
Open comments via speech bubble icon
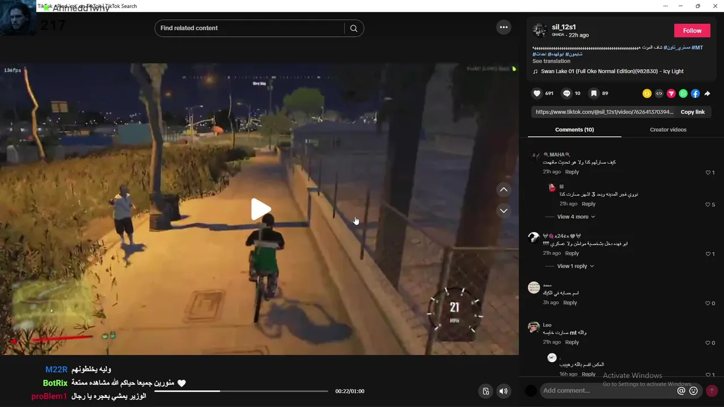pyautogui.click(x=566, y=93)
